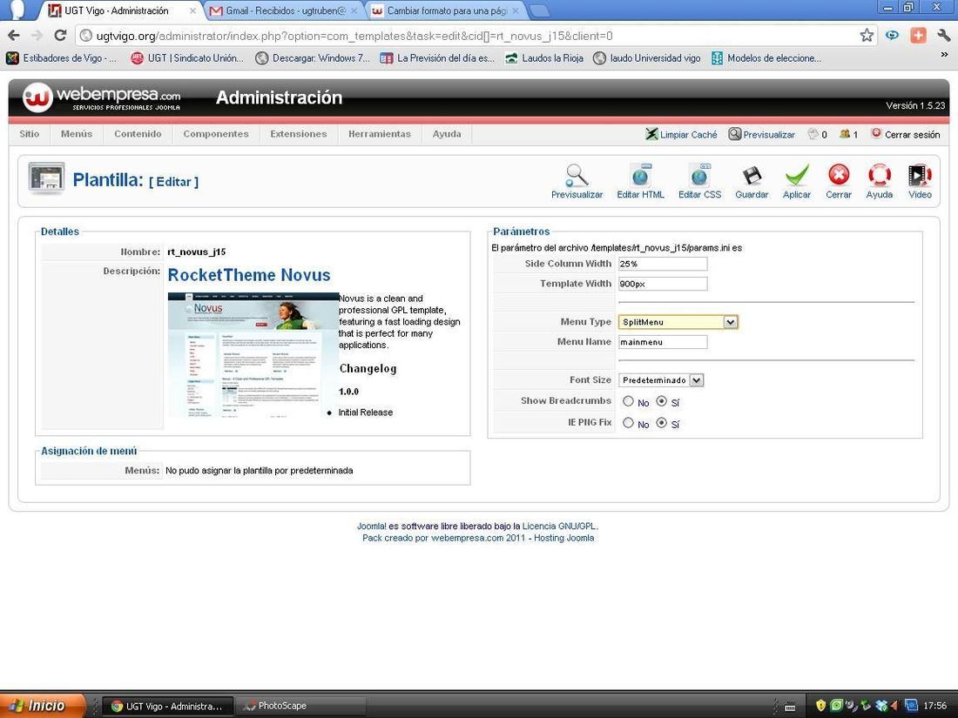Open bookmark UGT | Sindicato Unión
958x718 pixels.
187,58
